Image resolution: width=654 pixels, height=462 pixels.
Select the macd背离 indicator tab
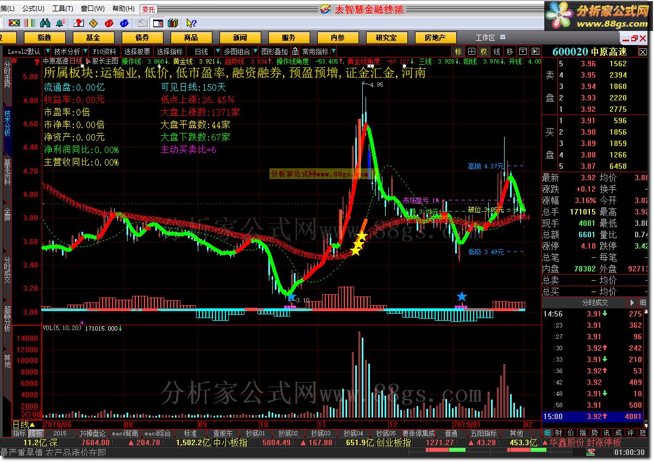tap(124, 433)
